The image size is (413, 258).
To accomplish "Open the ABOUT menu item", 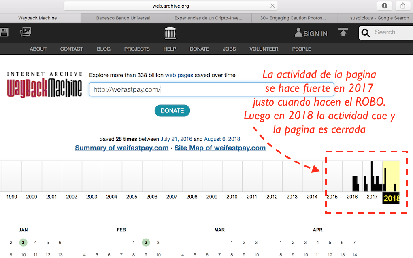I will pyautogui.click(x=38, y=49).
